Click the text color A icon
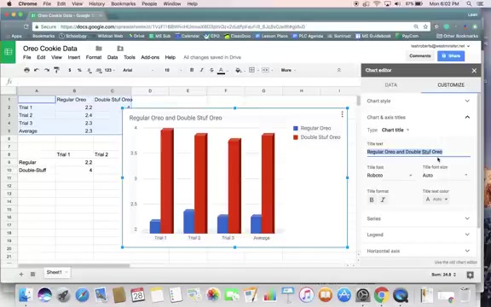 click(x=221, y=70)
